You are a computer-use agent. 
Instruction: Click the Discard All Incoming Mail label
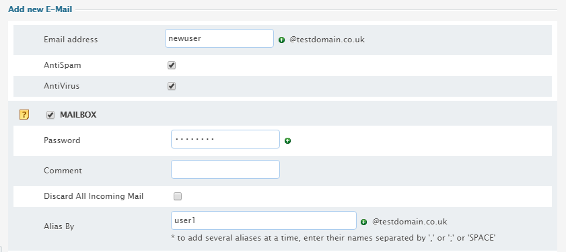[94, 196]
